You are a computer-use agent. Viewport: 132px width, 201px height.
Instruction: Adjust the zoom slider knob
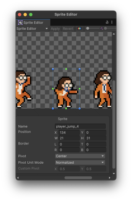[x=88, y=28]
